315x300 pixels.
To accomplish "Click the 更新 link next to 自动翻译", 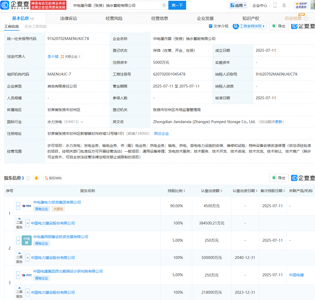I will pyautogui.click(x=278, y=122).
